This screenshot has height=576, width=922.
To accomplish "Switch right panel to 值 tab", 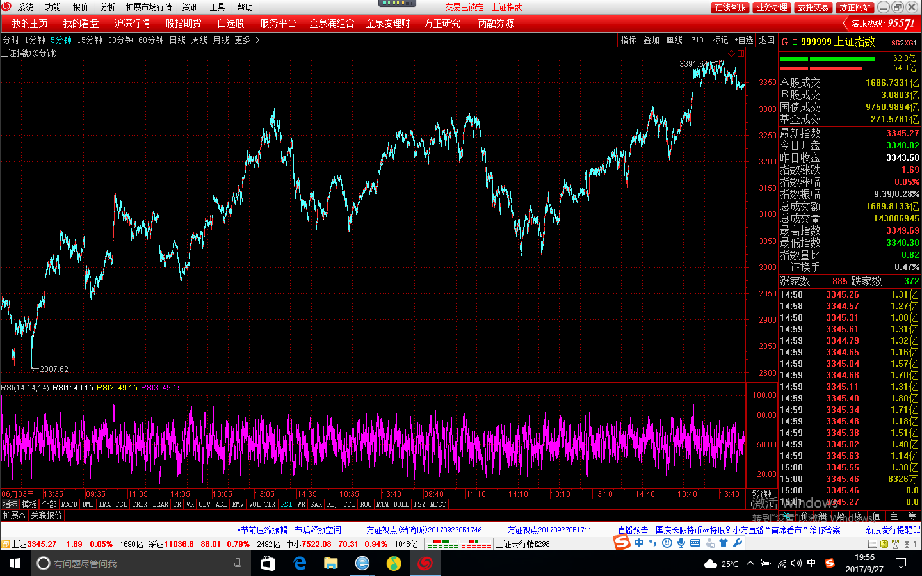I will click(876, 516).
